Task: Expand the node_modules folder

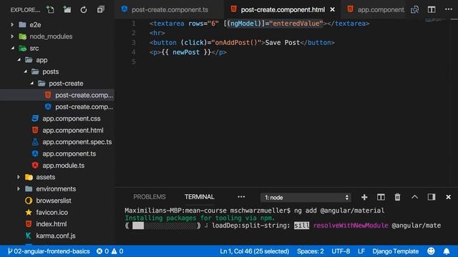Action: coord(57,36)
